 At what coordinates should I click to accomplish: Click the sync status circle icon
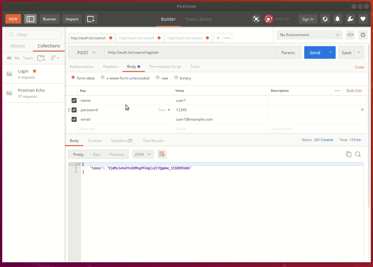pos(268,19)
